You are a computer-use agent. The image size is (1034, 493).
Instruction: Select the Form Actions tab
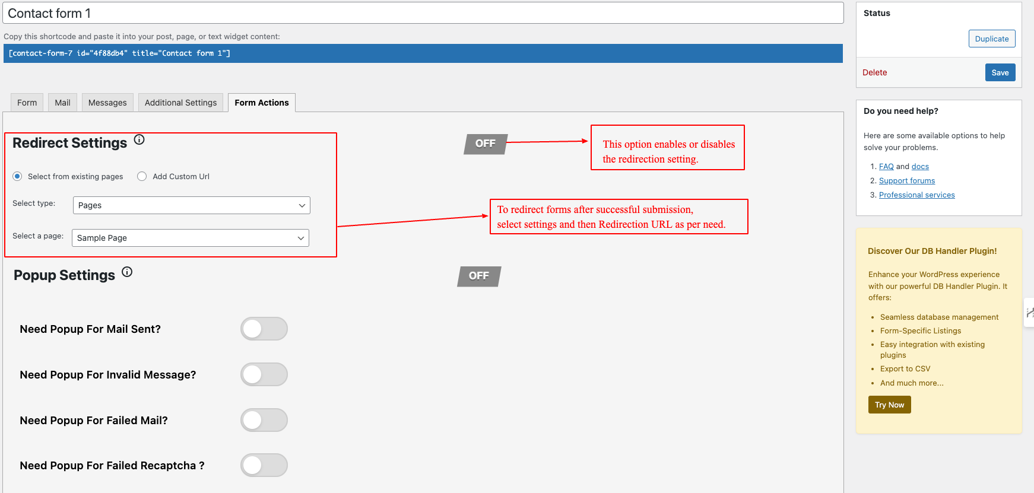point(262,103)
